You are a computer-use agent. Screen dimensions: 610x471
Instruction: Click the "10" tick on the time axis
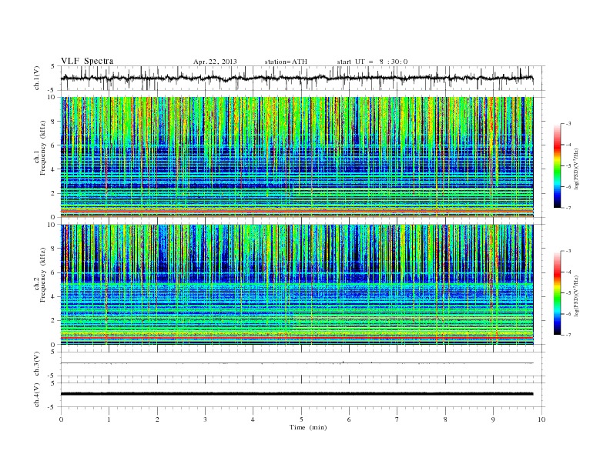click(x=541, y=419)
